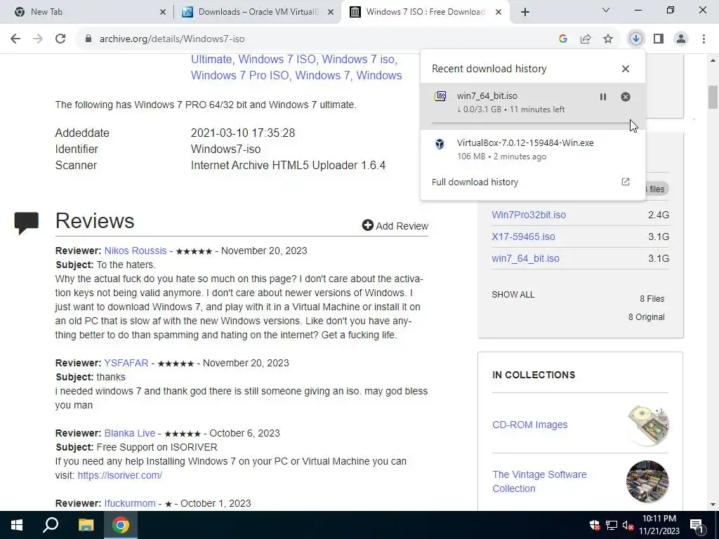Open the Chrome side panel icon

coord(659,39)
